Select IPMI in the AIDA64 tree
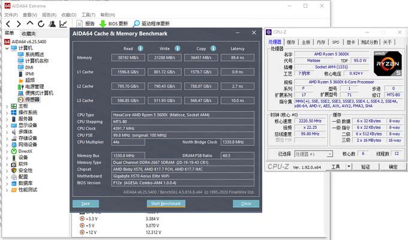408x240 pixels. (26, 74)
